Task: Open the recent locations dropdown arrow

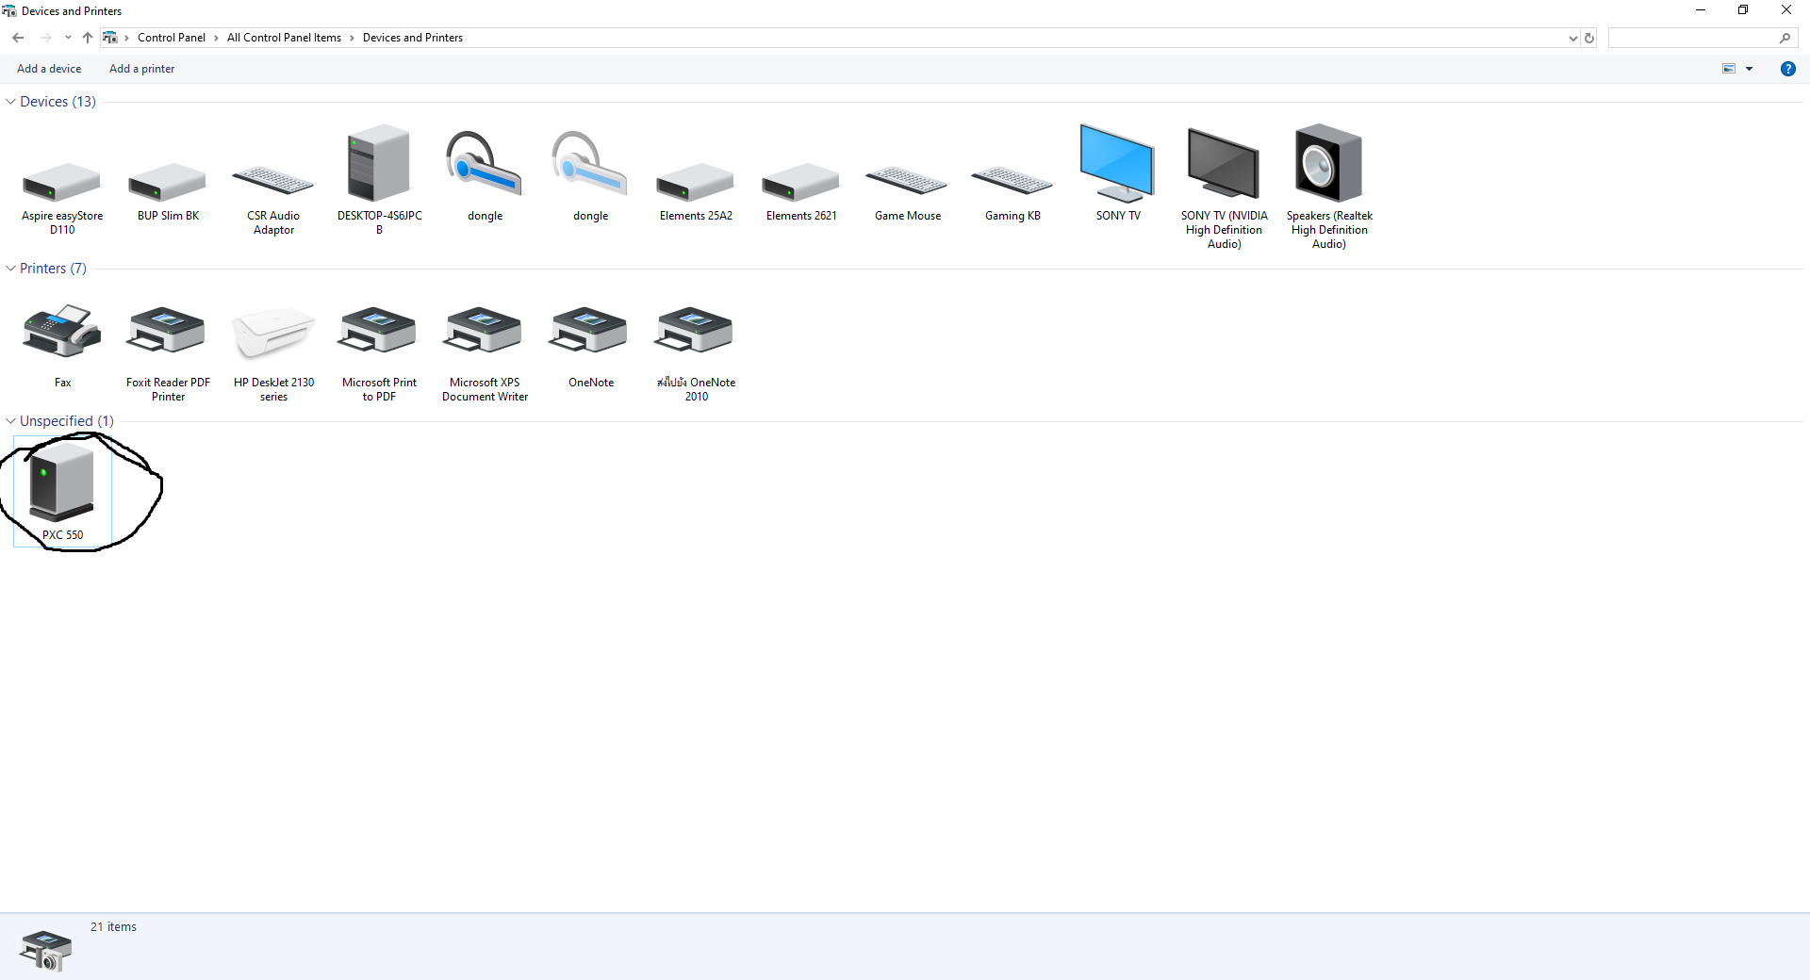Action: click(68, 38)
